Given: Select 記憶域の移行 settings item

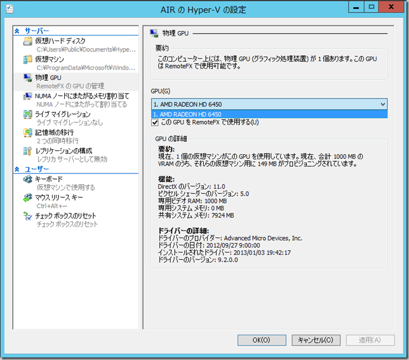Looking at the screenshot, I should [76, 137].
